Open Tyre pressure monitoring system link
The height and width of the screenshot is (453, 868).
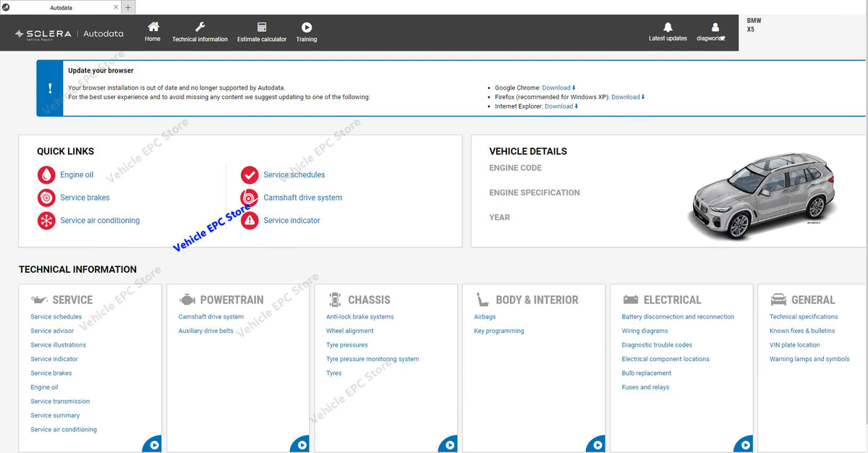[373, 359]
